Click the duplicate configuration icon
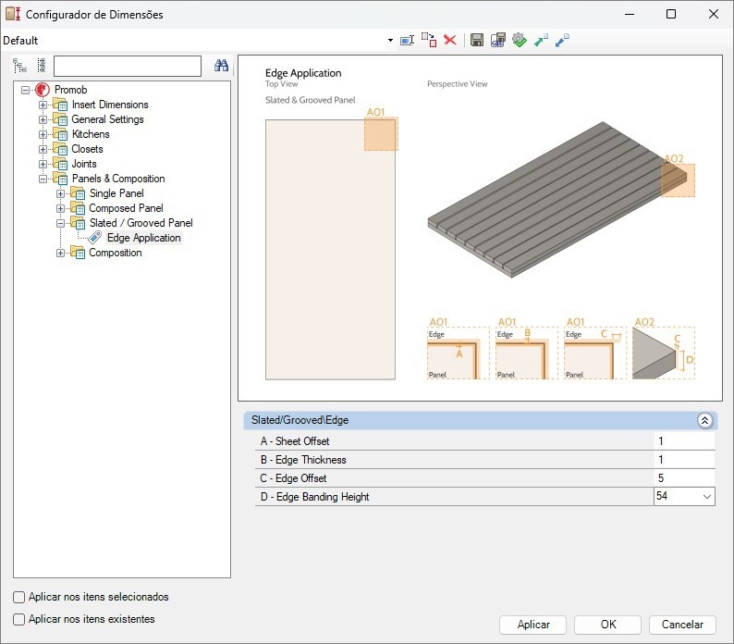 pos(429,40)
